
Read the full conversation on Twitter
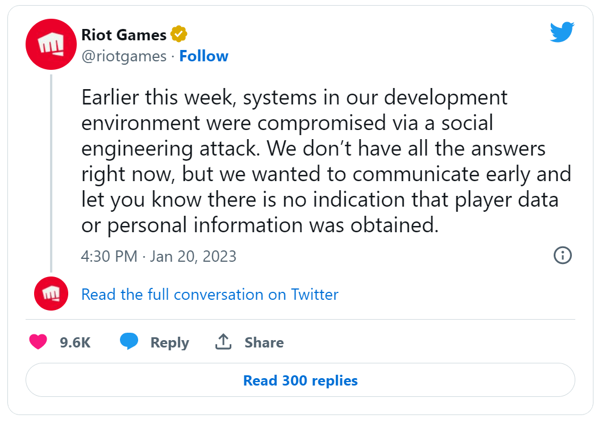[210, 295]
